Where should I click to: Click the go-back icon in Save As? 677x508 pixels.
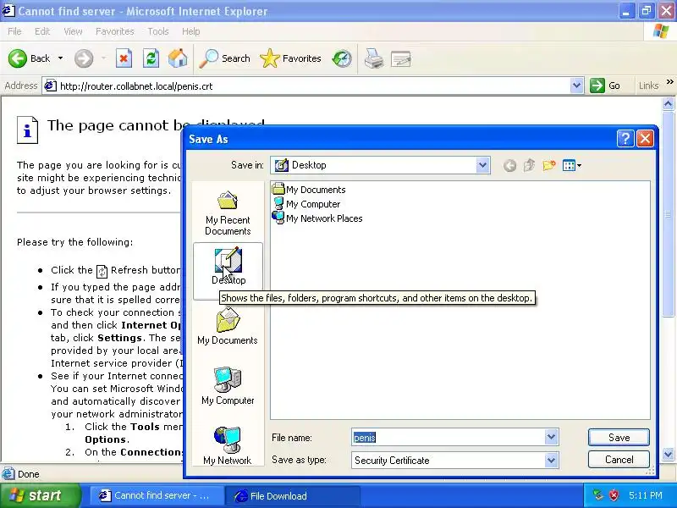point(510,165)
